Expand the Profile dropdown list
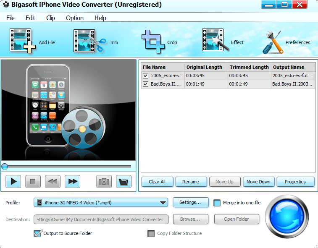 coord(163,203)
